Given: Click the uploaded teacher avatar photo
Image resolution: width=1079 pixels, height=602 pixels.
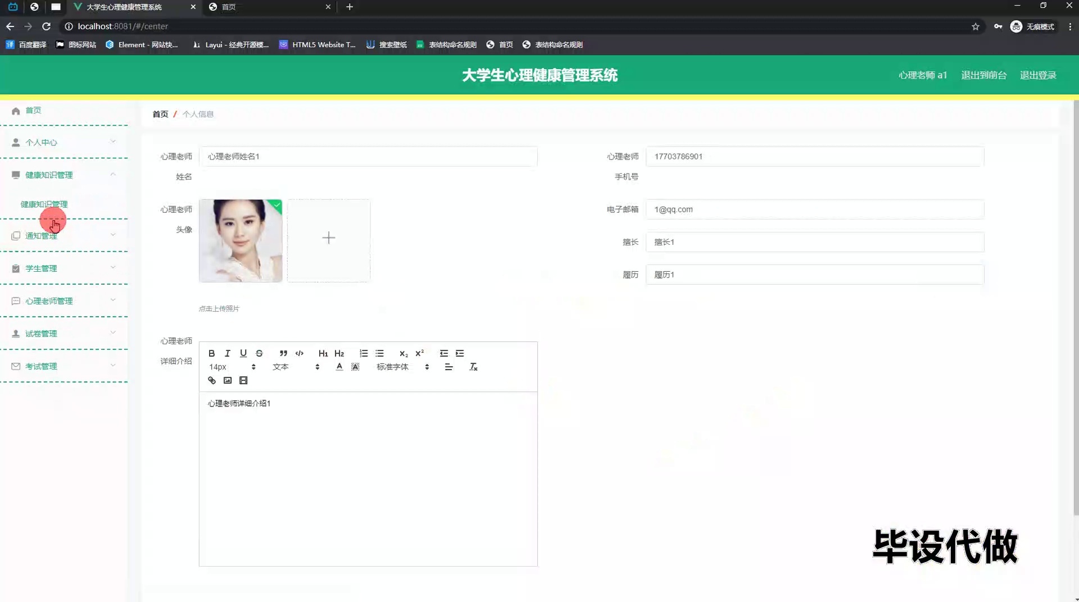Looking at the screenshot, I should pyautogui.click(x=241, y=240).
